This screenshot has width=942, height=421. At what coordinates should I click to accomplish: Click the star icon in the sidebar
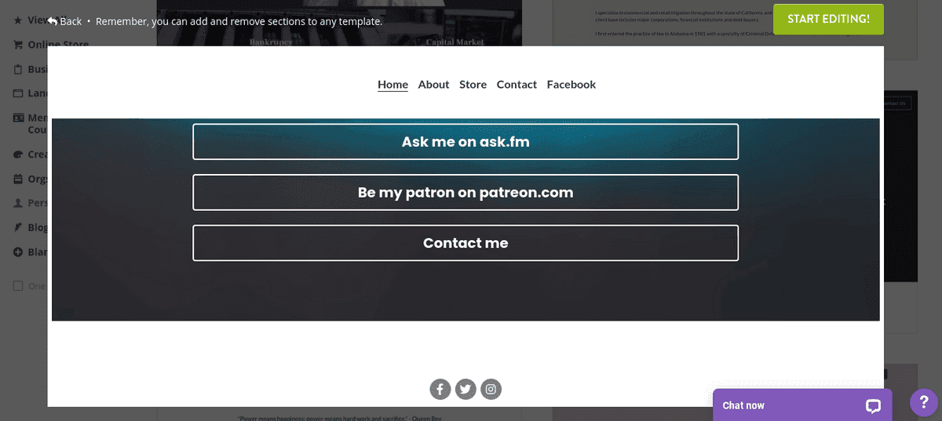(x=17, y=20)
